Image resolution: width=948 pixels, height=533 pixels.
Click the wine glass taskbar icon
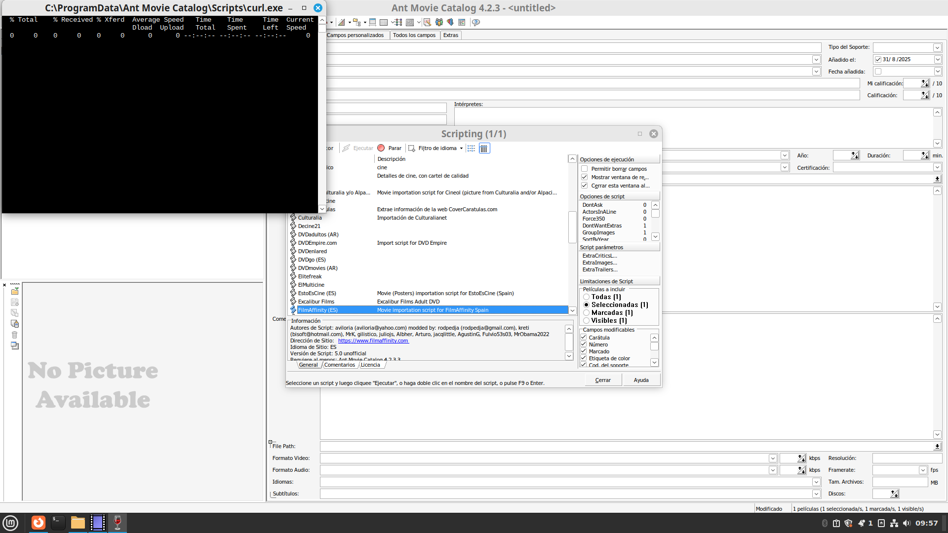118,523
